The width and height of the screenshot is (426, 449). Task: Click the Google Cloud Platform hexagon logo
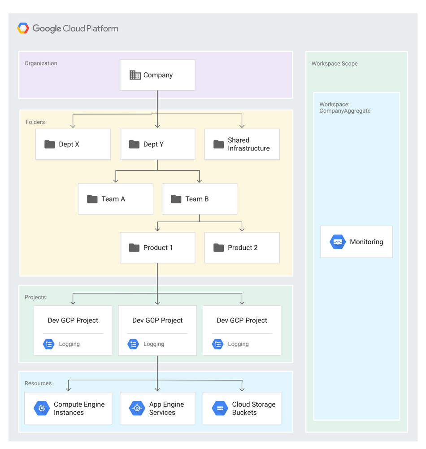(23, 28)
